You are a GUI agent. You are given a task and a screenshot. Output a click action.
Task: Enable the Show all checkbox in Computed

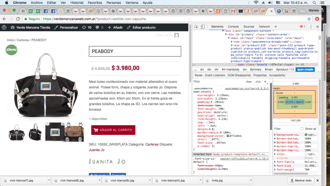pos(302,128)
